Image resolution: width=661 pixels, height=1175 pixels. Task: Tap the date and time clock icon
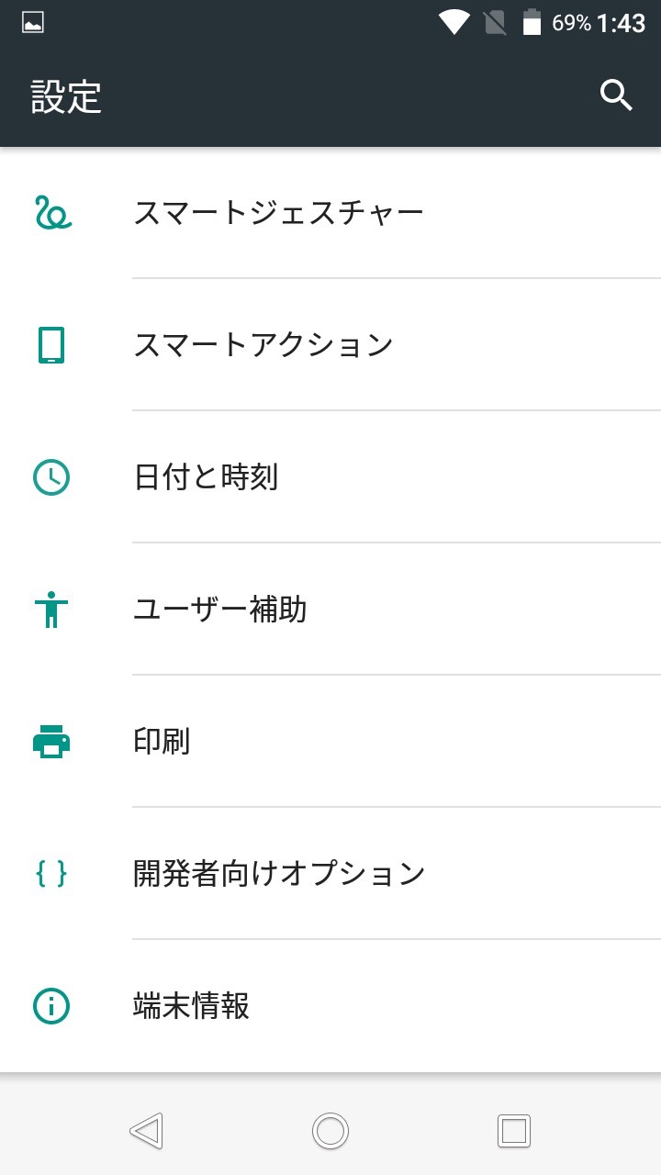[51, 477]
